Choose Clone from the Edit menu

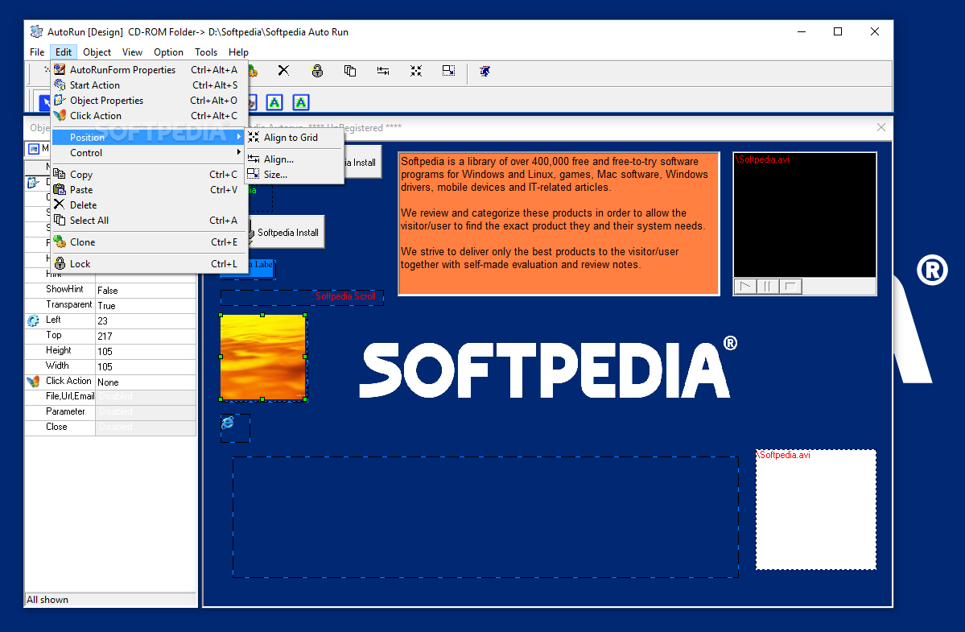click(x=150, y=242)
